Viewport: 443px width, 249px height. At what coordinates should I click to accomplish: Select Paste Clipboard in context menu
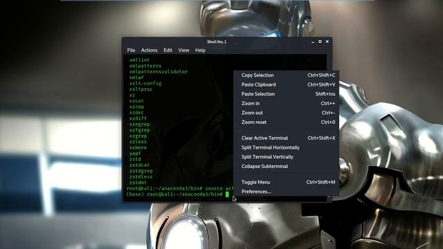point(286,84)
